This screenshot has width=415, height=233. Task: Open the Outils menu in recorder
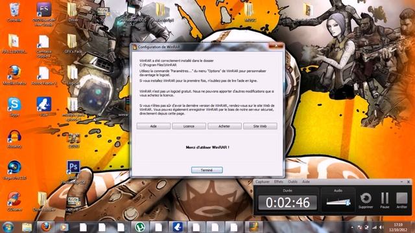point(292,182)
